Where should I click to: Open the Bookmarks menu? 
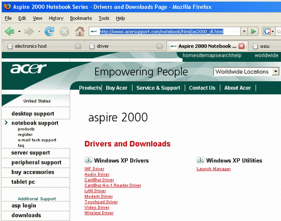[81, 18]
